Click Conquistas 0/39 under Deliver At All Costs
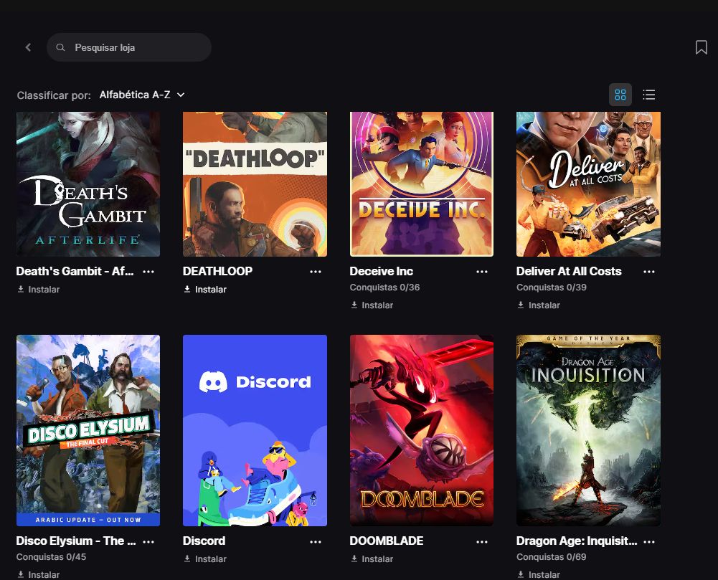 (x=552, y=287)
